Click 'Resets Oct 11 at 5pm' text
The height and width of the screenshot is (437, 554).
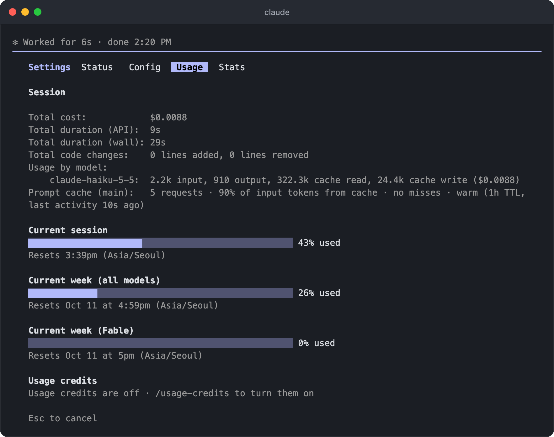(x=81, y=355)
